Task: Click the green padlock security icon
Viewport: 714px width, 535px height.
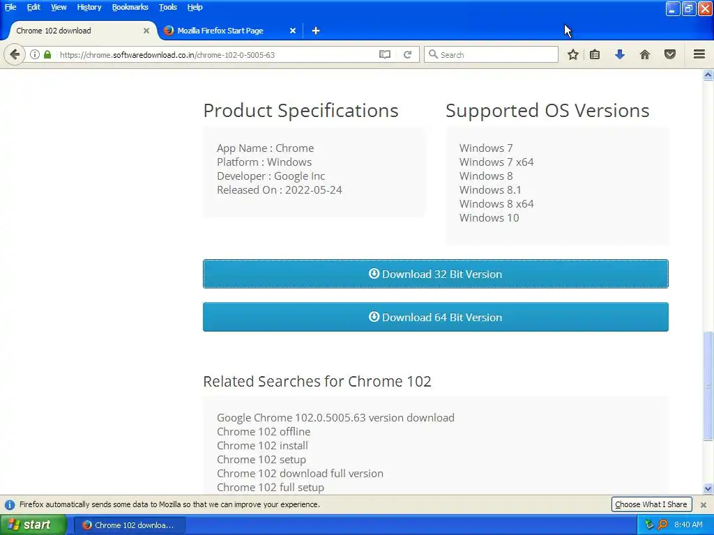Action: [47, 54]
